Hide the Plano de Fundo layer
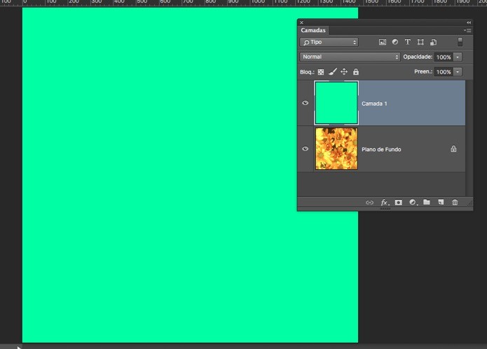The width and height of the screenshot is (487, 349). coord(305,149)
